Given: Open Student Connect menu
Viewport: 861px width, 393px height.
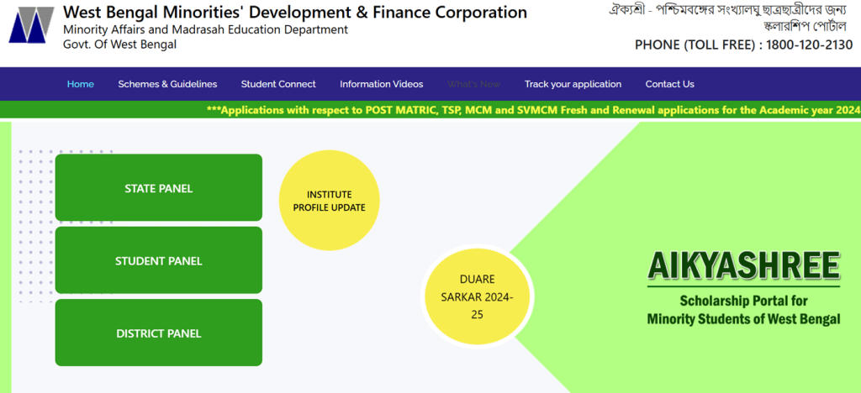Looking at the screenshot, I should pos(278,85).
